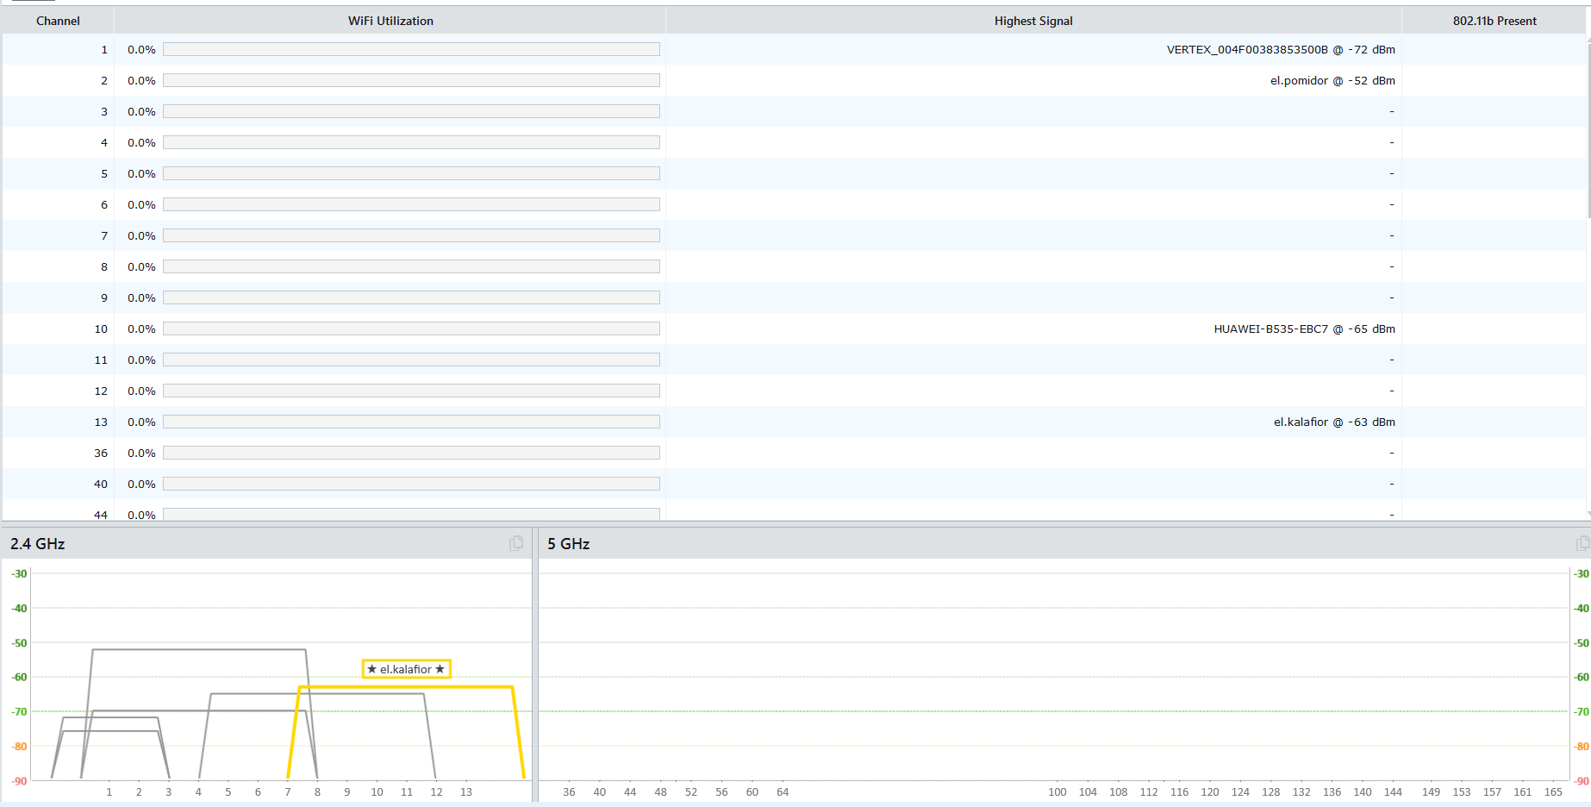
Task: Click channel number 9 in the table
Action: coord(104,297)
